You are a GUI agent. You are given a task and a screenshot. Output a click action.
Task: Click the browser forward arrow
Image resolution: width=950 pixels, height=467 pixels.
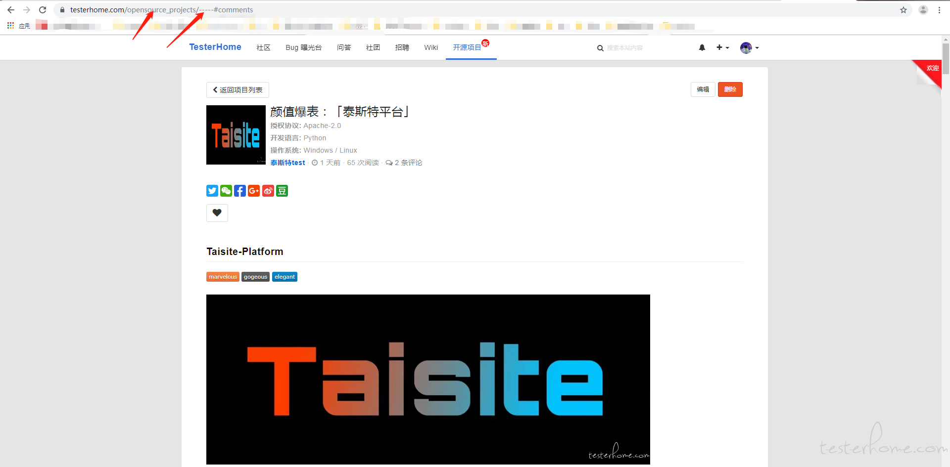[27, 10]
